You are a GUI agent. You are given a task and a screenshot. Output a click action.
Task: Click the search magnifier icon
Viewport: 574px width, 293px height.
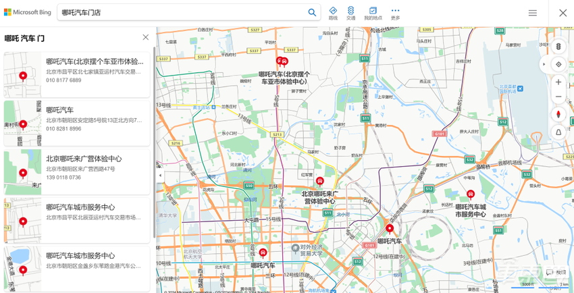tap(312, 12)
